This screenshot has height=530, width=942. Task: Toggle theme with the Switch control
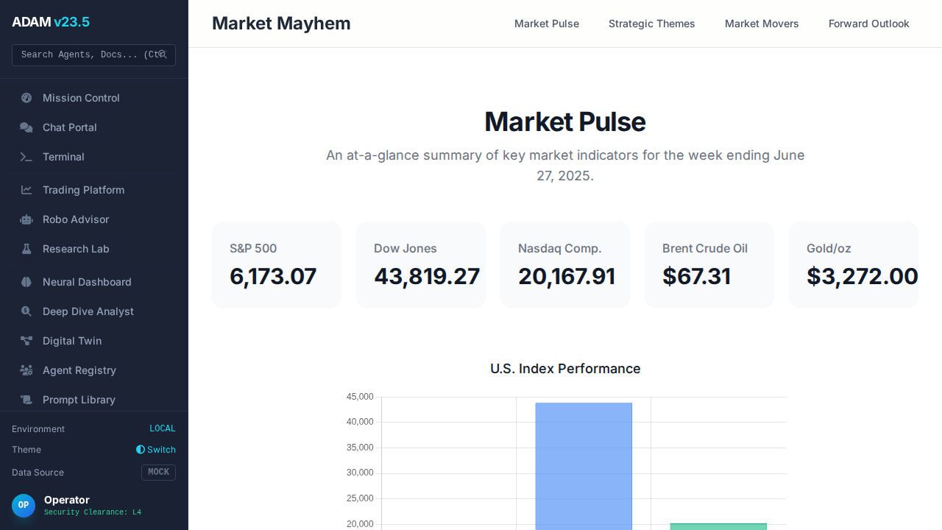pos(156,450)
